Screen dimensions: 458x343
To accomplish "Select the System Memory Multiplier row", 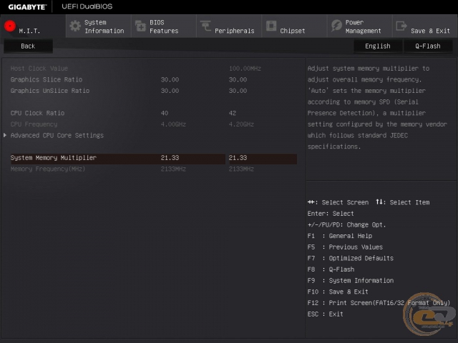I will [154, 158].
